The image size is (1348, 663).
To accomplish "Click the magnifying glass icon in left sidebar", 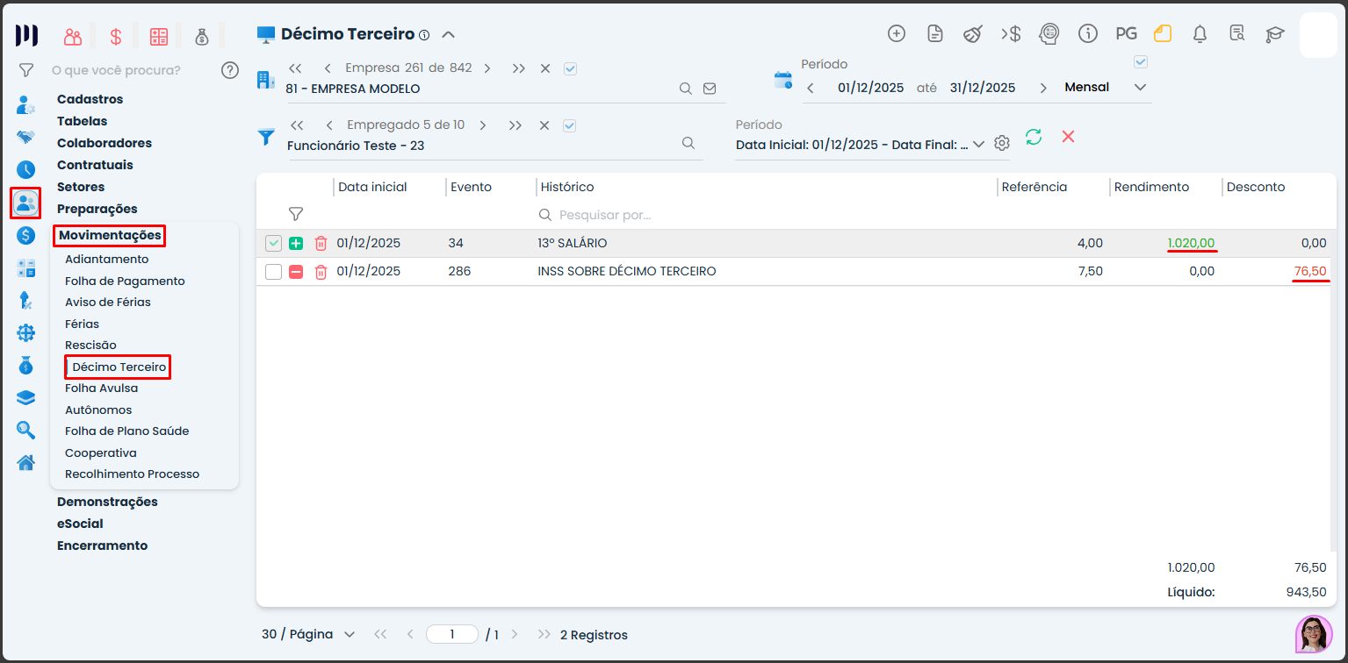I will pyautogui.click(x=25, y=430).
